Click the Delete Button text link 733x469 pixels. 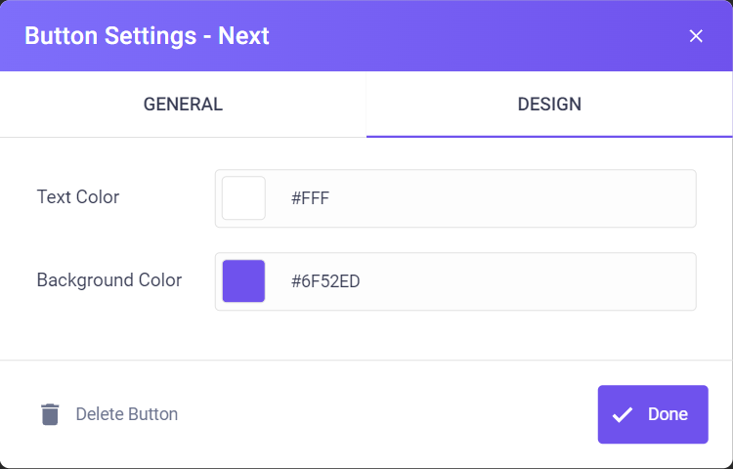(x=127, y=414)
